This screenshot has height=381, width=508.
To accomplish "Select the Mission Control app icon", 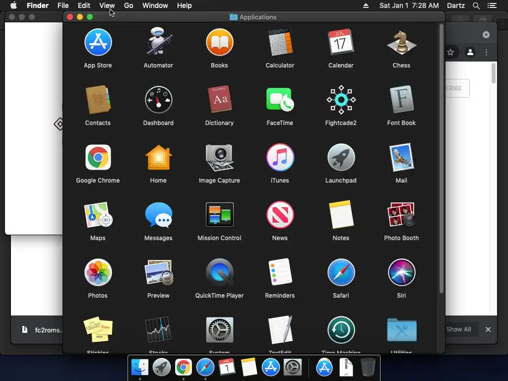I will [x=219, y=214].
